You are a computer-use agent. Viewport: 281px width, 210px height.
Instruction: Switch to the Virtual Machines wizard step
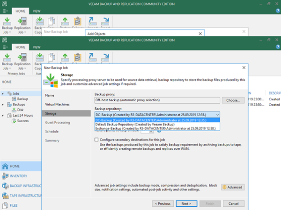56,104
